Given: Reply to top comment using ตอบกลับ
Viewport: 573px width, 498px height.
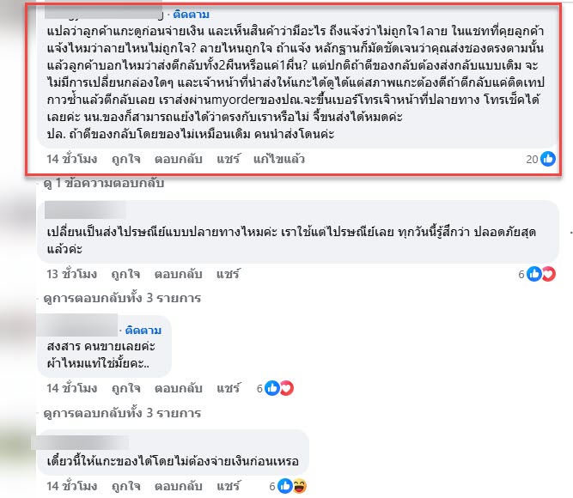Looking at the screenshot, I should pos(179,160).
